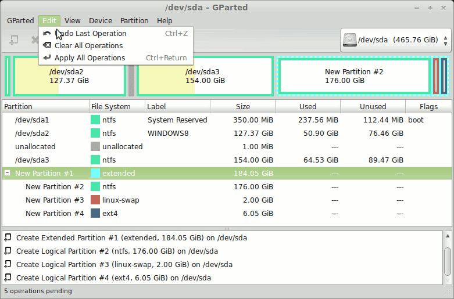454x299 pixels.
Task: Click the ntfs color square for /dev/sda1
Action: coord(95,120)
